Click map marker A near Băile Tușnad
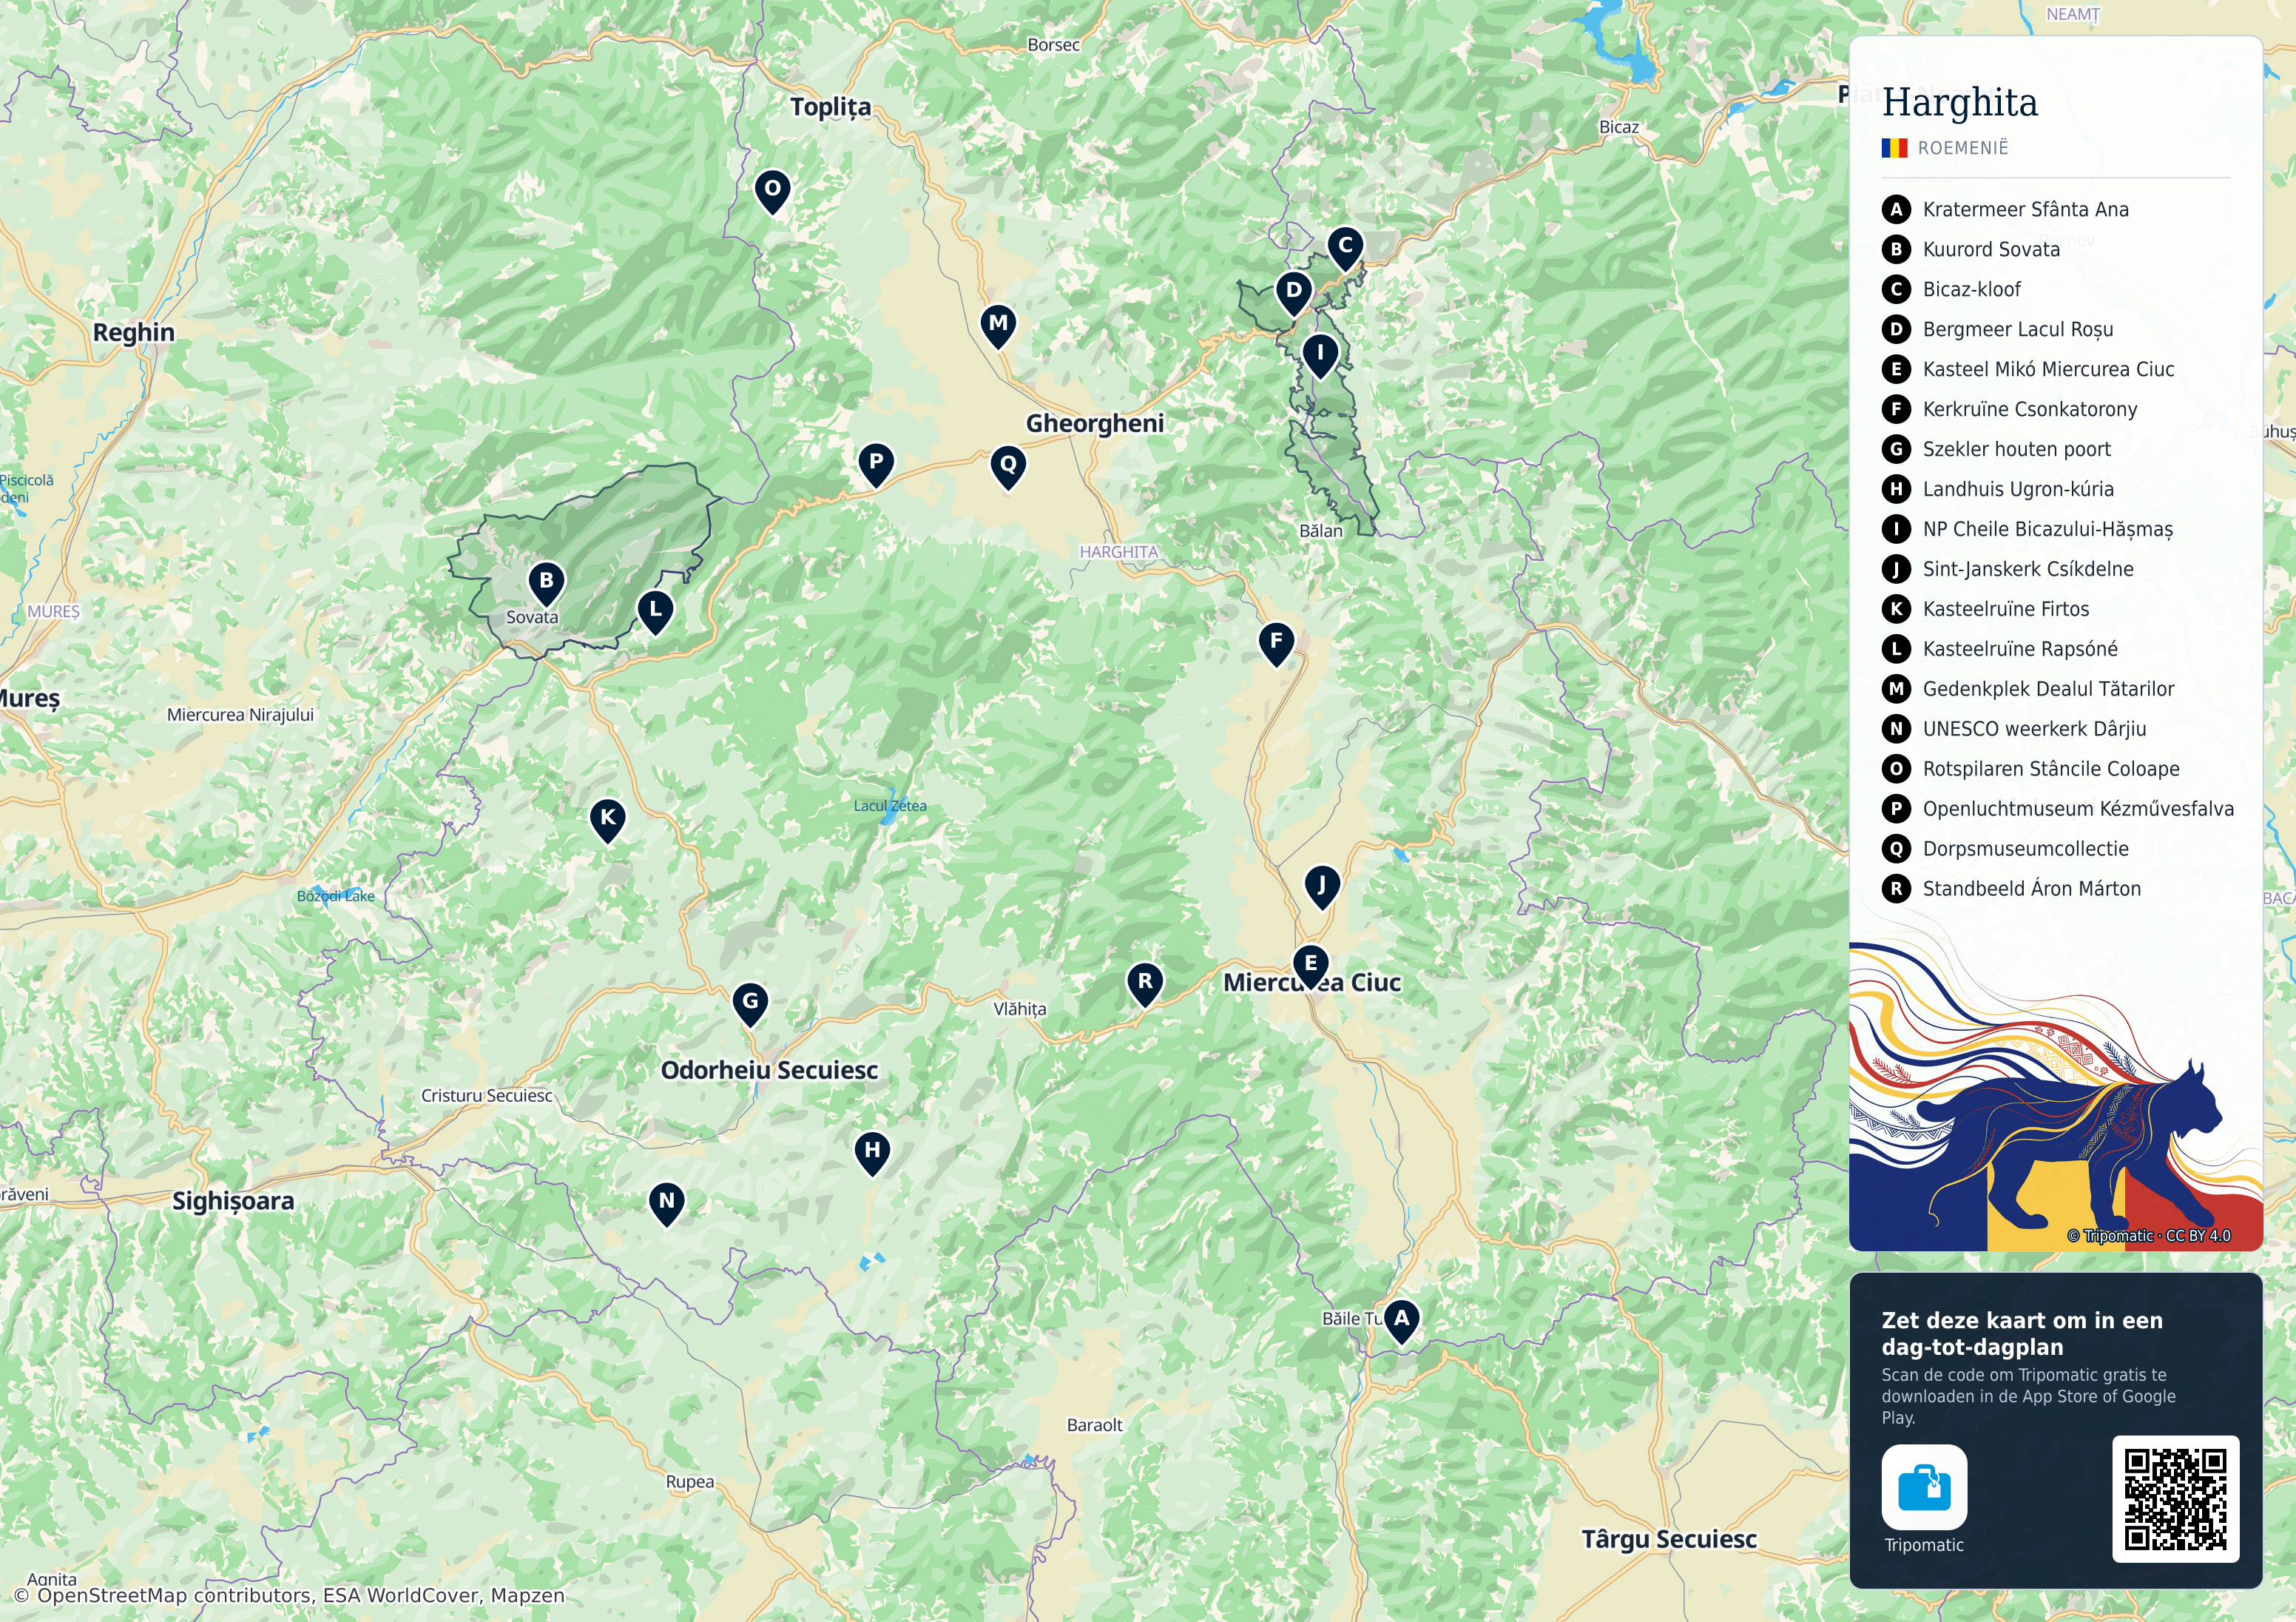Screen dimensions: 2296x1622 [1401, 1322]
